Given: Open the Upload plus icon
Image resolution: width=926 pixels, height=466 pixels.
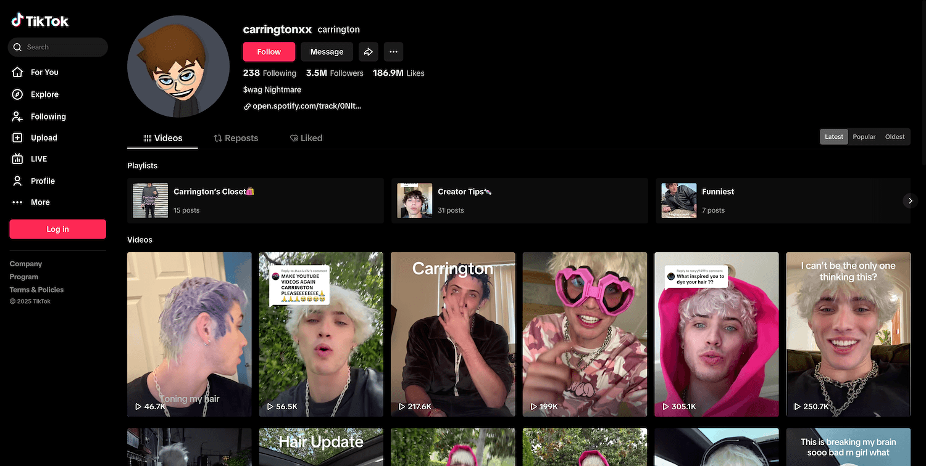Looking at the screenshot, I should click(x=18, y=138).
